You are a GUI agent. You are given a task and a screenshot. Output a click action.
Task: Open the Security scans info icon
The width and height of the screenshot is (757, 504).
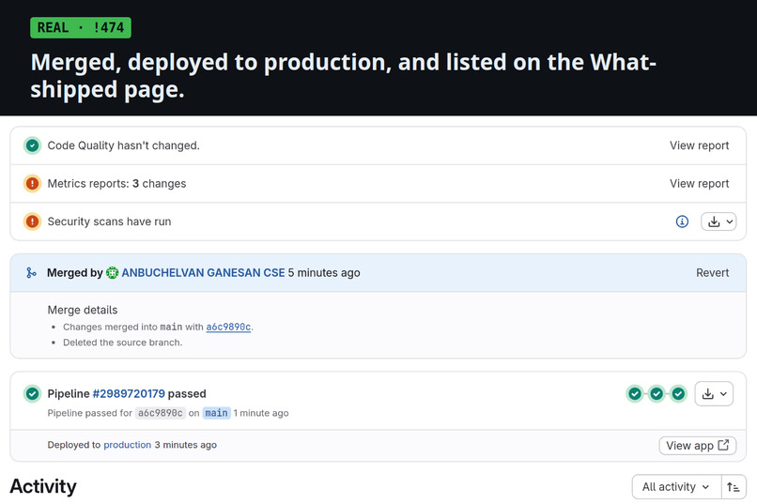click(682, 221)
